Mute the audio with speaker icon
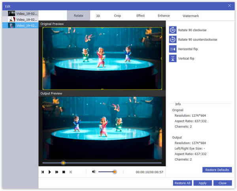 click(x=94, y=172)
